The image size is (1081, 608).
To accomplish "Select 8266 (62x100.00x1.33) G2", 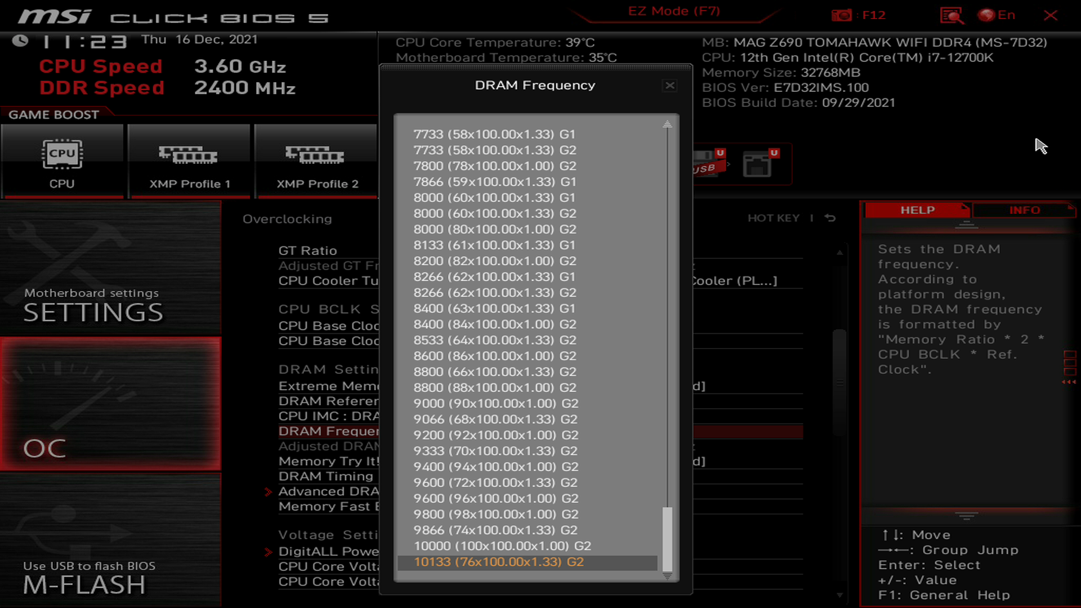I will pyautogui.click(x=494, y=292).
